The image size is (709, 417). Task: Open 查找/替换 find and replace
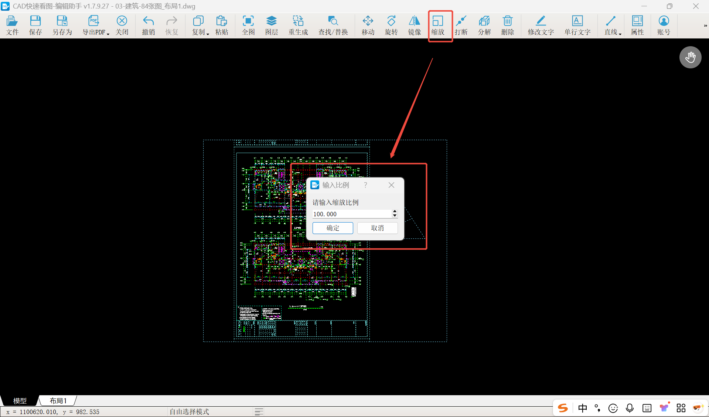[333, 26]
